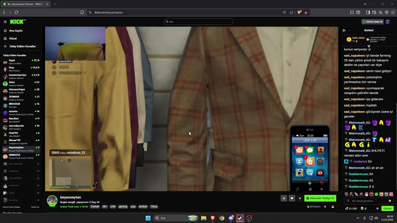Screen dimensions: 397x223
Task: Click the Turkish tag under the stream title
Action: click(x=95, y=207)
